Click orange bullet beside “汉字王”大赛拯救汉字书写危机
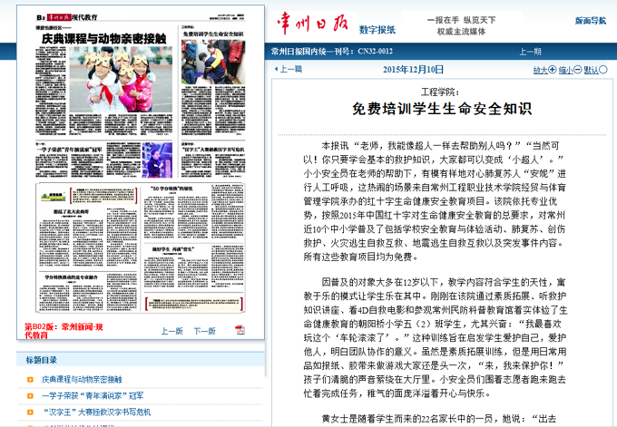Viewport: 617px width, 427px height. point(30,412)
